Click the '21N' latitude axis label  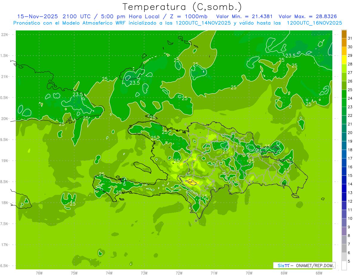tap(5, 76)
